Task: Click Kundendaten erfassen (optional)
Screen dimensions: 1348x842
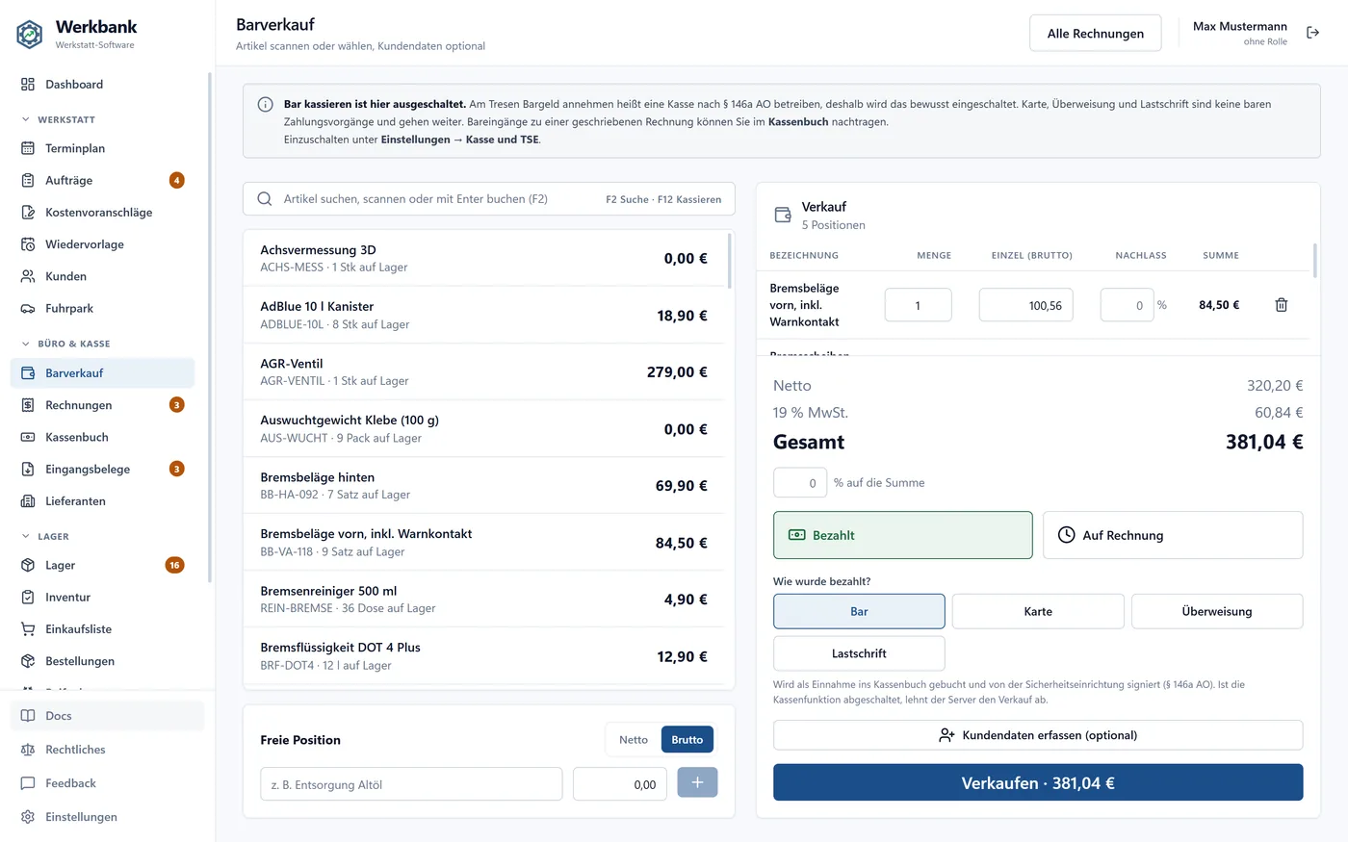Action: tap(1038, 735)
